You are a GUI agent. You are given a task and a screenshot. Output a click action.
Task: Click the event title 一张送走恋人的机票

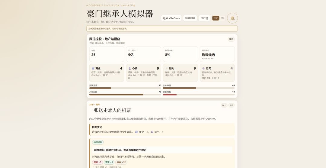pos(110,110)
